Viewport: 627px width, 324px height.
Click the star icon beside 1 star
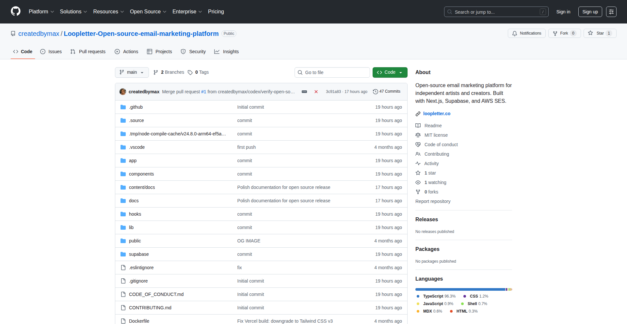(x=418, y=173)
